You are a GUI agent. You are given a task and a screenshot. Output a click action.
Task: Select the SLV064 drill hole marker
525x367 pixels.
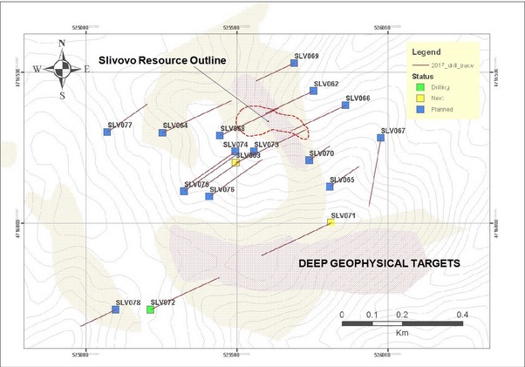point(163,133)
